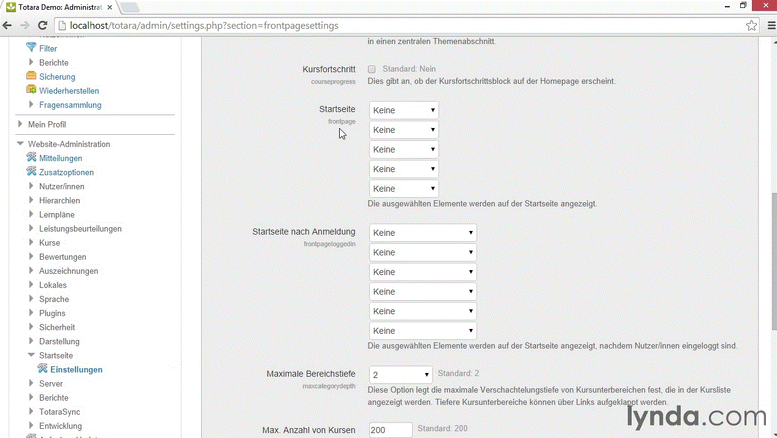This screenshot has height=438, width=777.
Task: Select Berichte below the Filter link
Action: pyautogui.click(x=54, y=62)
